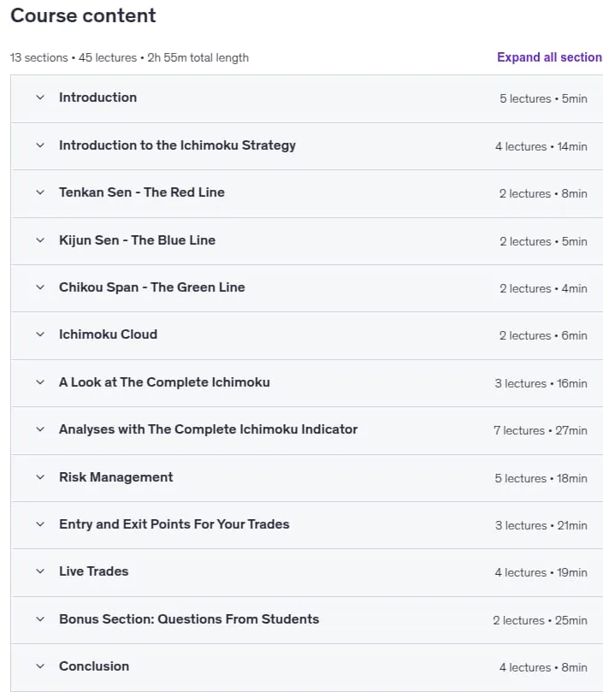Expand the Introduction to the Ichimoku Strategy chevron
The width and height of the screenshot is (603, 692).
click(40, 145)
